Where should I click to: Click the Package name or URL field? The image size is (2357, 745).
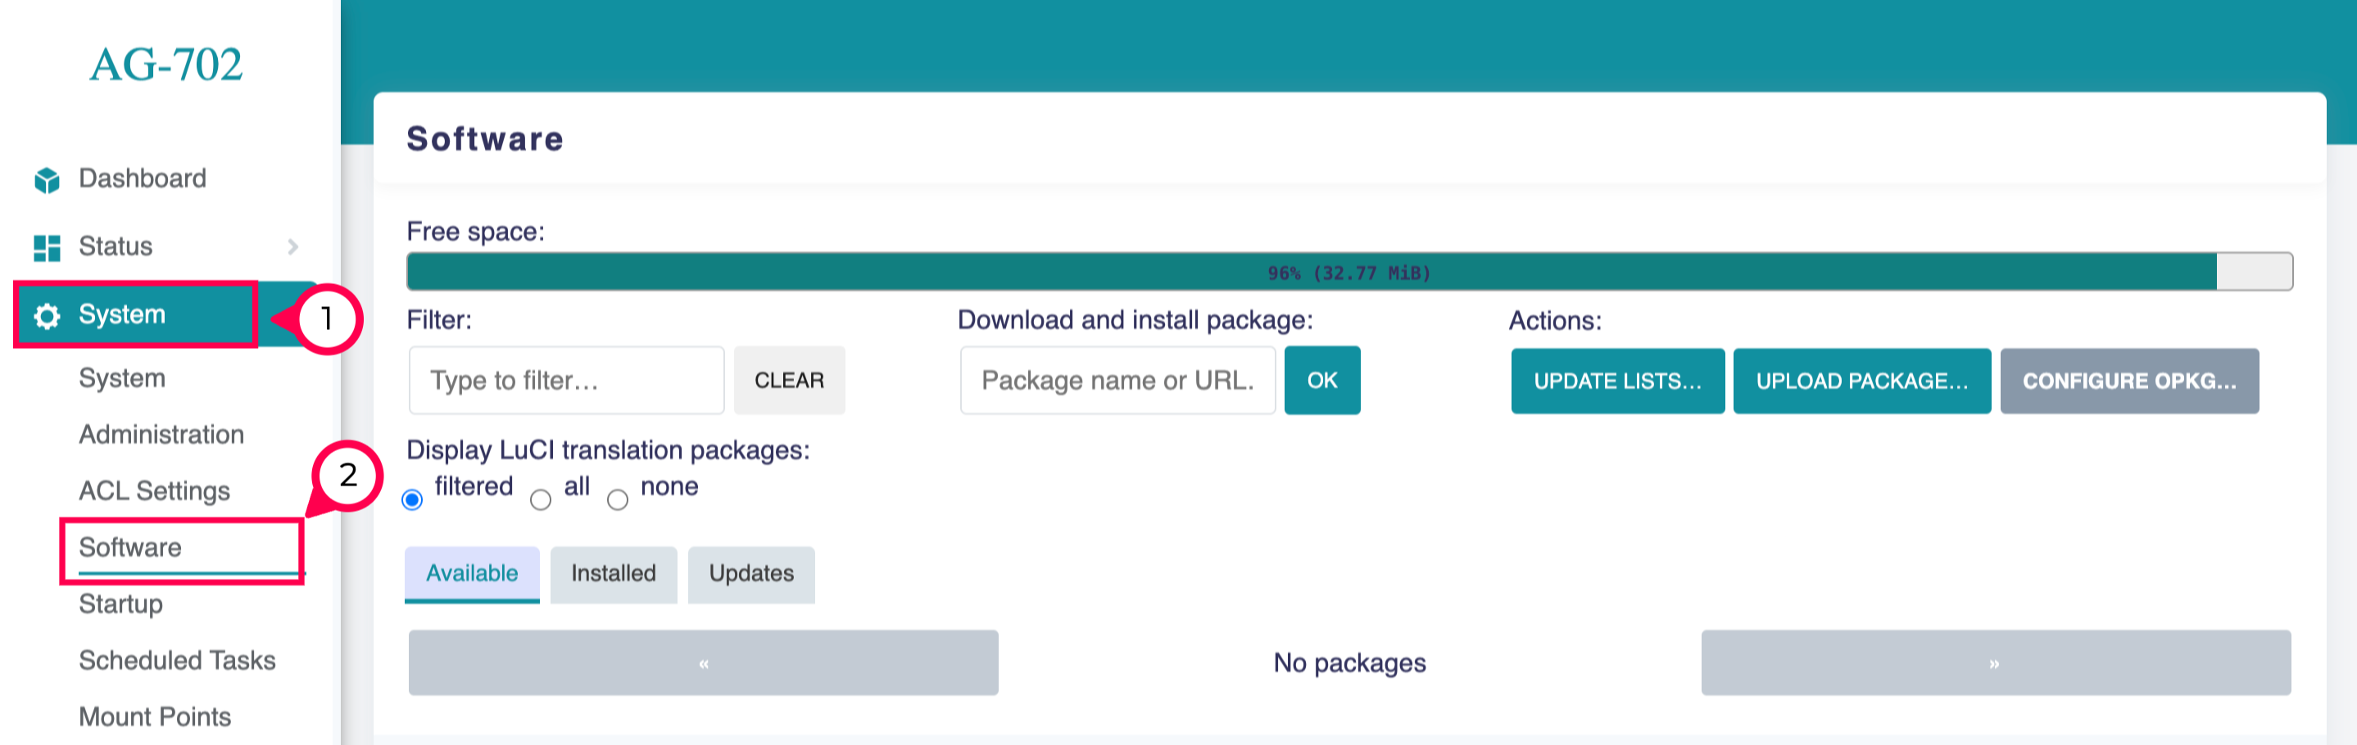pos(1117,380)
